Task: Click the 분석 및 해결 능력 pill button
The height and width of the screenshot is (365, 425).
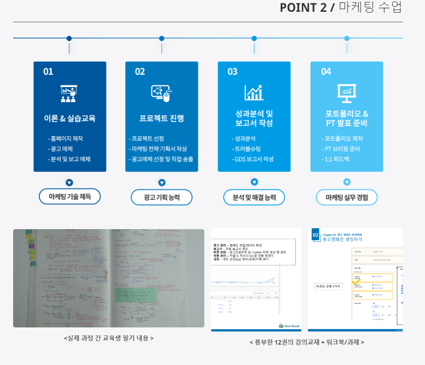Action: (254, 197)
